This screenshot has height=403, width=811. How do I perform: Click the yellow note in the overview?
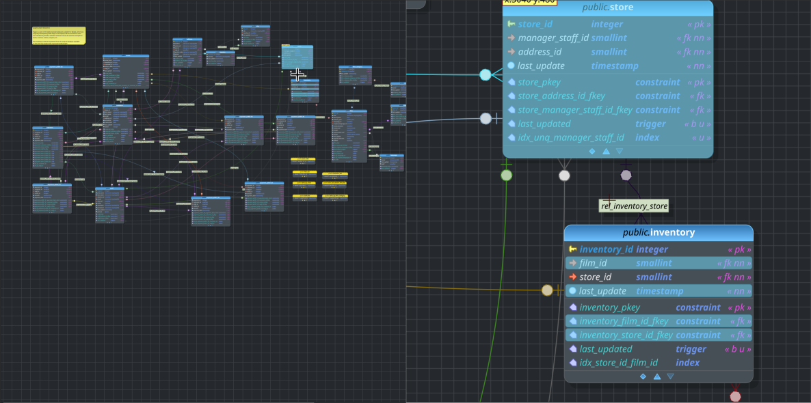(x=59, y=36)
